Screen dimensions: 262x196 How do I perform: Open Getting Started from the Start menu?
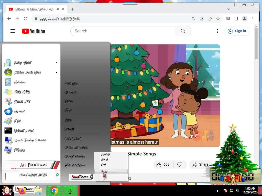(31, 63)
